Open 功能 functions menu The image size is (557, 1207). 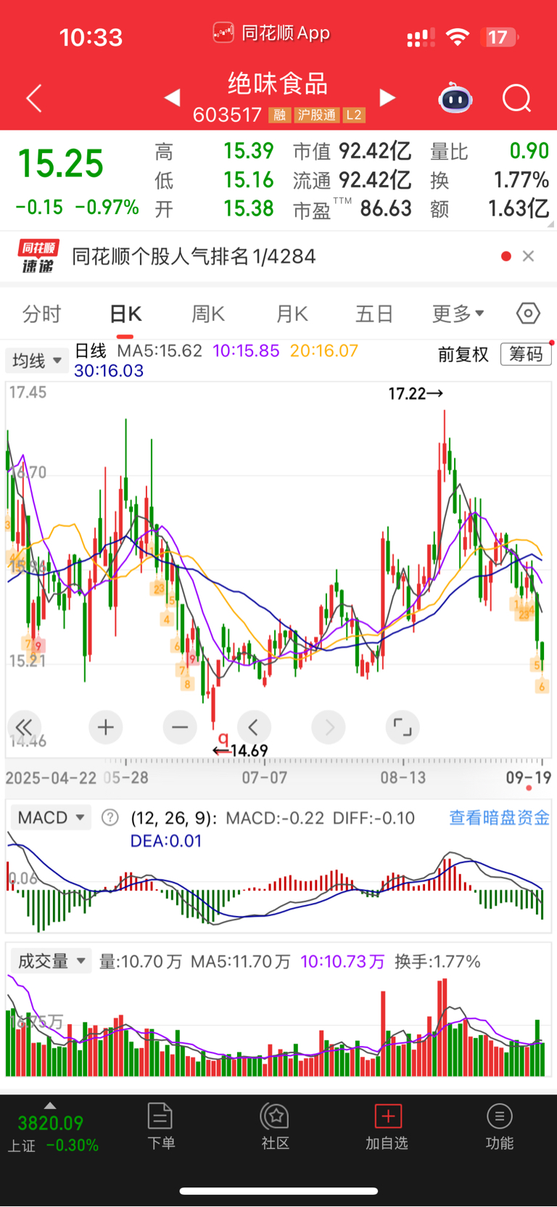tap(499, 1126)
